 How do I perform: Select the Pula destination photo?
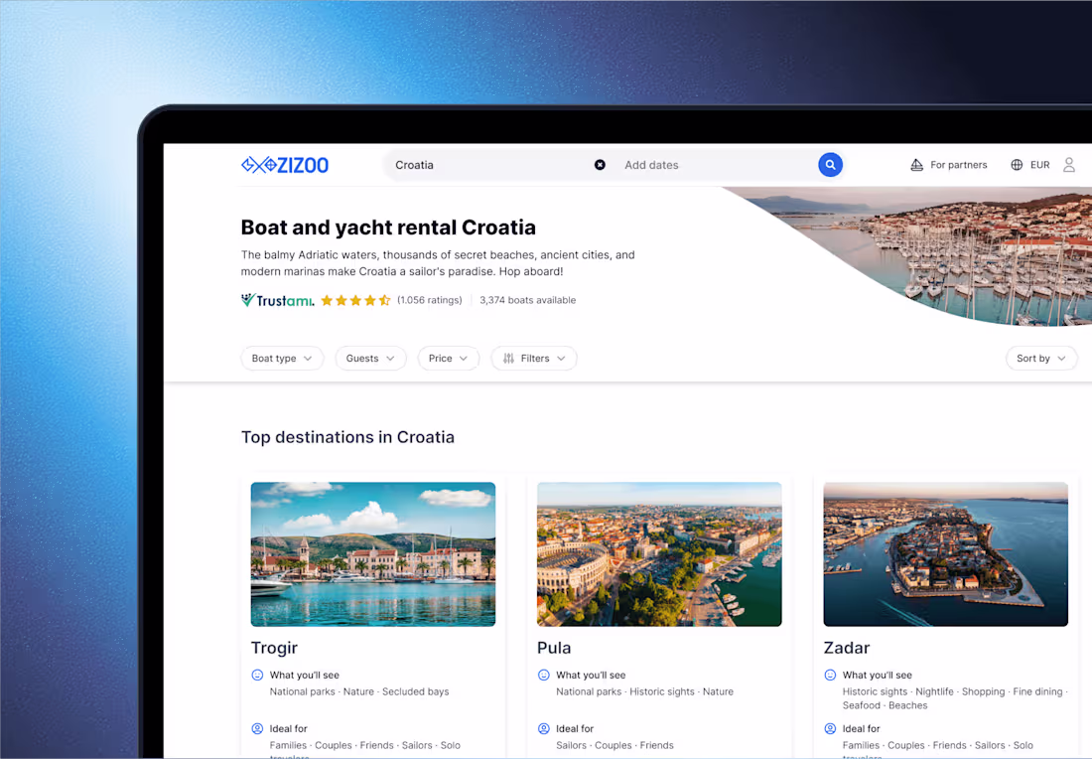tap(659, 553)
